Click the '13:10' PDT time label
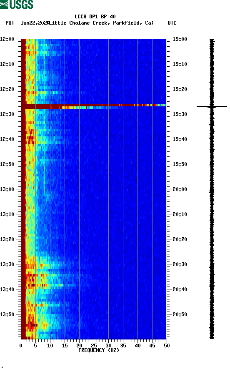This screenshot has width=230, height=372. (7, 214)
